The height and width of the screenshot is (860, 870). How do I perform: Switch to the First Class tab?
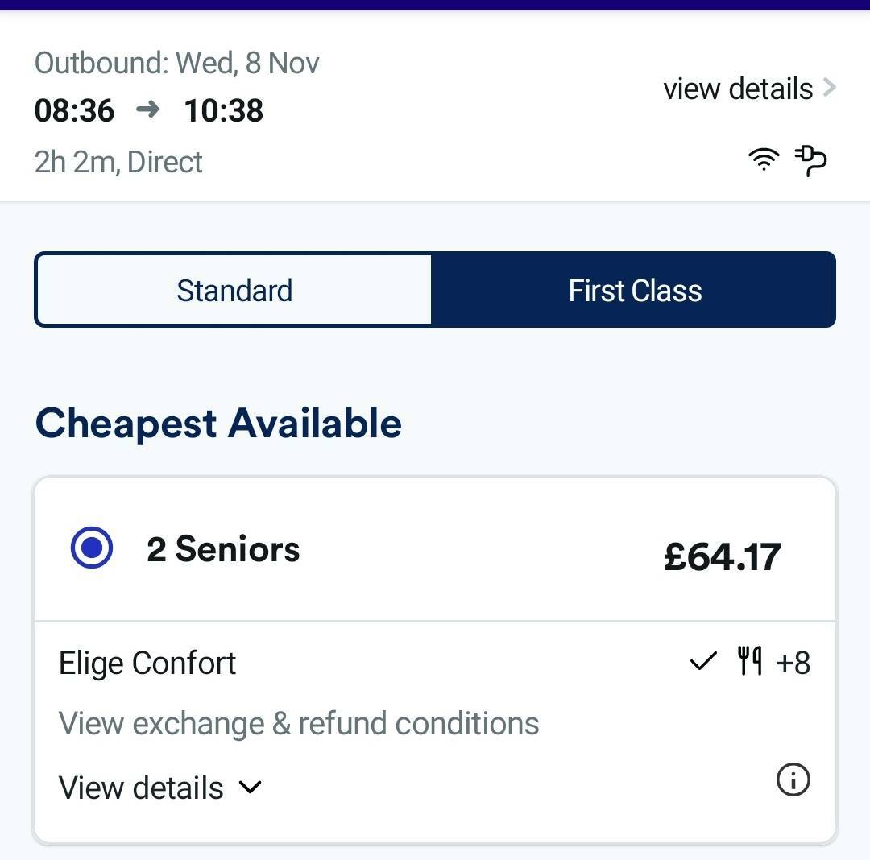tap(634, 290)
